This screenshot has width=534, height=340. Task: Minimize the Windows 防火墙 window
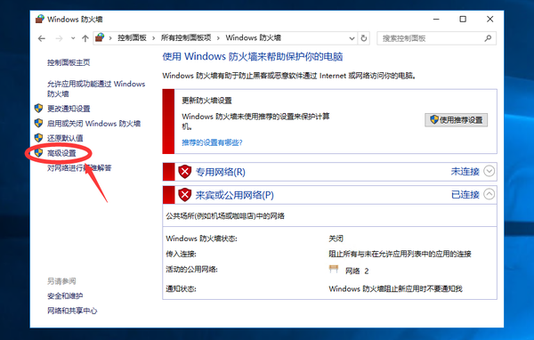coord(436,19)
